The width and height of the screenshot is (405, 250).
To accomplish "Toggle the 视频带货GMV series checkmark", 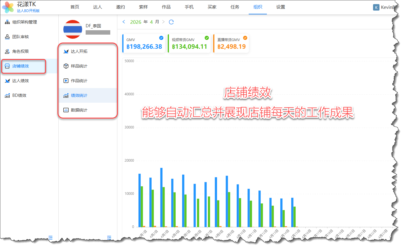I will pos(207,38).
